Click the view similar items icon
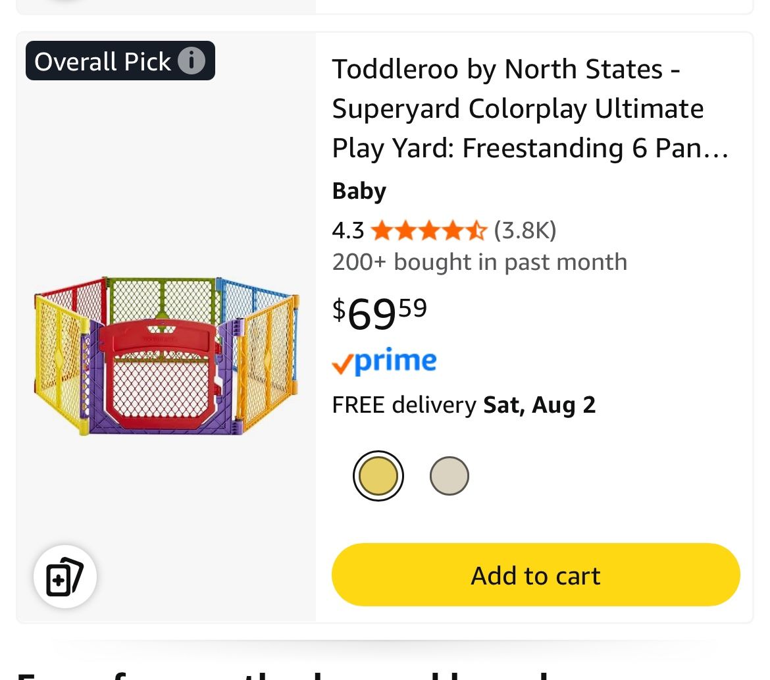This screenshot has width=770, height=680. point(65,577)
